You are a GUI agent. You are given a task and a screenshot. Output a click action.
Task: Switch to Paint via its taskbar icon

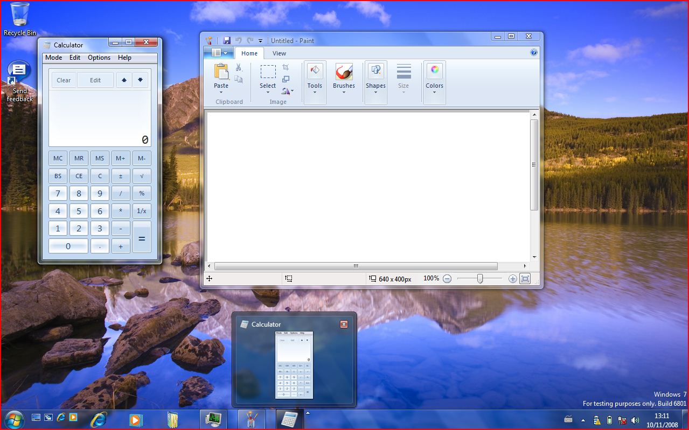pos(252,419)
